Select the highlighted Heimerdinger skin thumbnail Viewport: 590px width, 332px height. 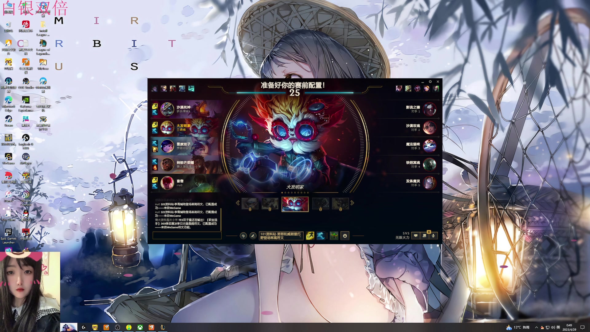tap(295, 204)
